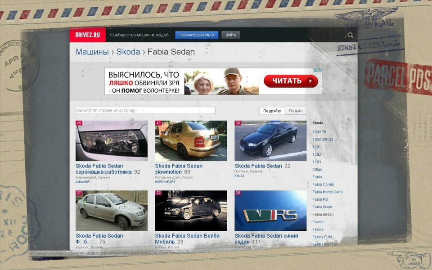Open Skoda Fabia Sedan slowmotion link
The width and height of the screenshot is (432, 270).
[179, 169]
